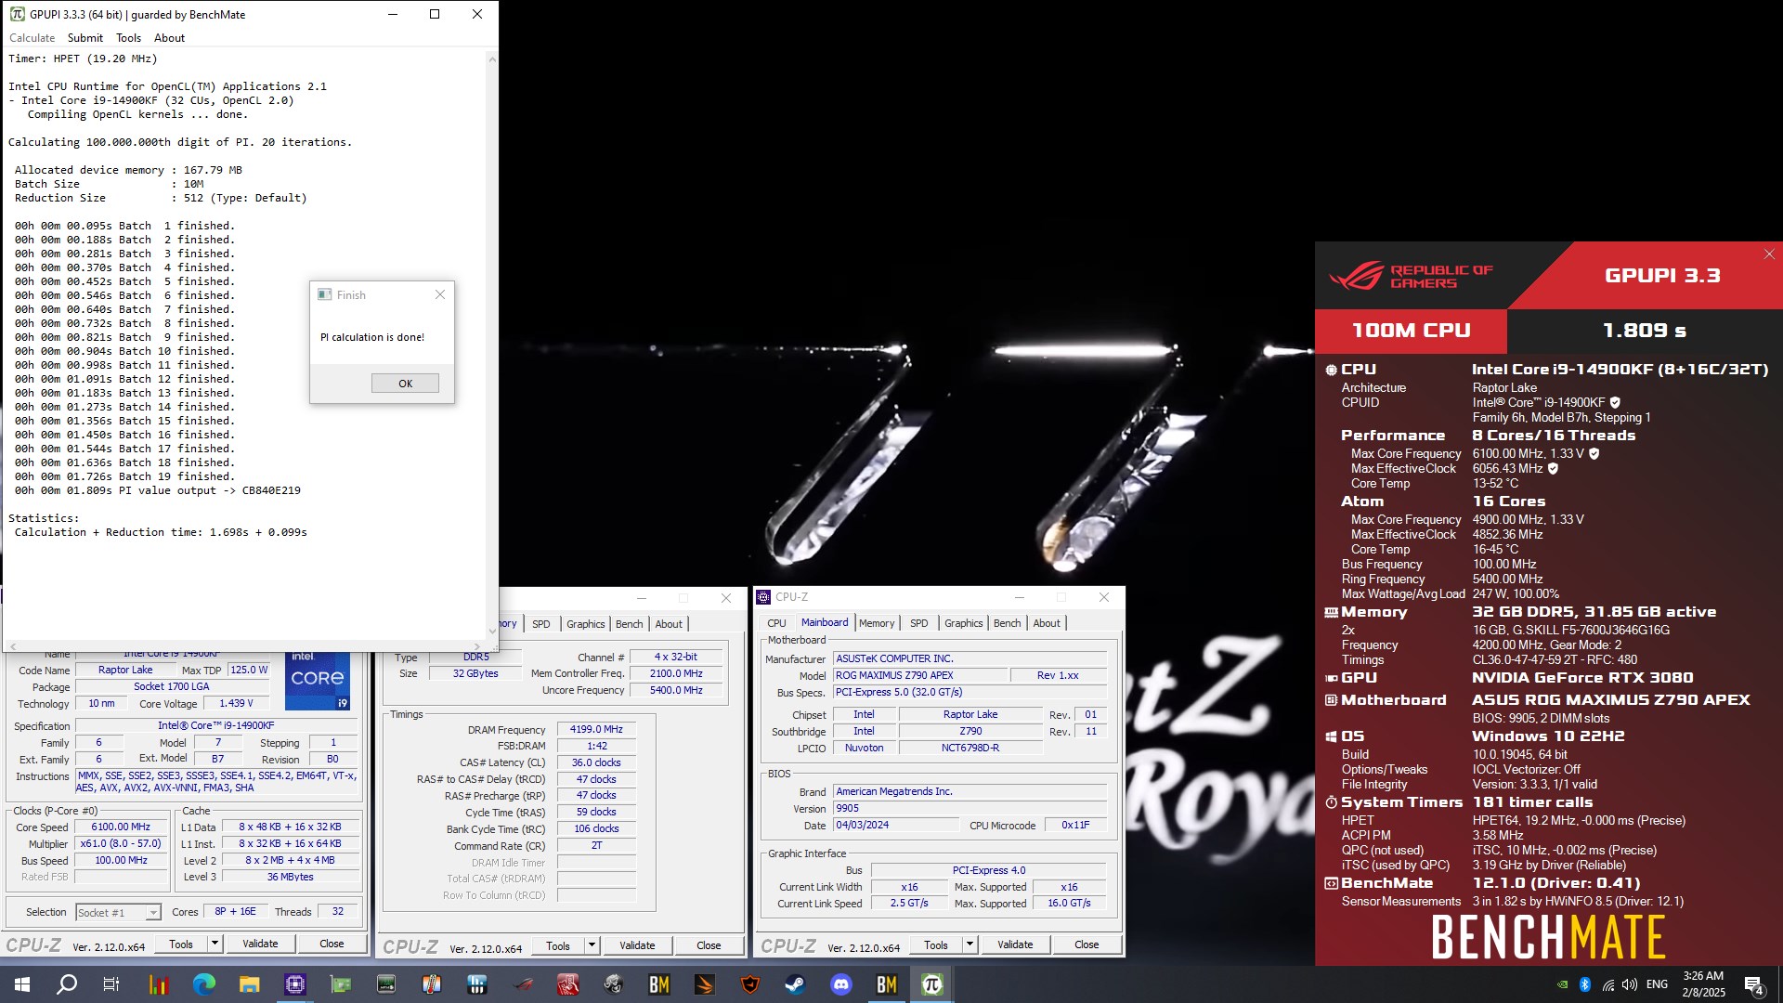Viewport: 1783px width, 1003px height.
Task: Open NVIDIA tray icon
Action: tap(1562, 984)
